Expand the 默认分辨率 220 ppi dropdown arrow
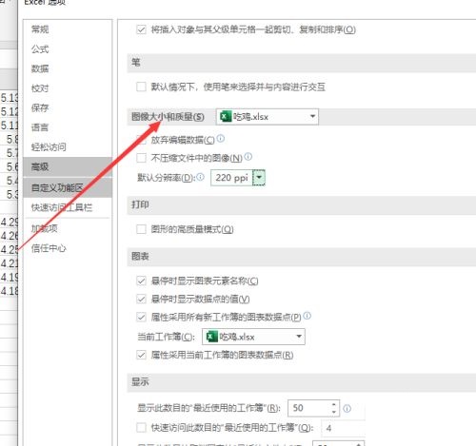Viewport: 476px width, 446px height. coord(259,178)
